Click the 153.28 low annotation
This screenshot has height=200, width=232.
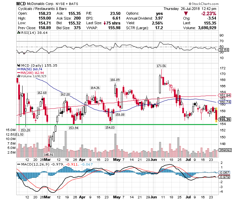click(25, 130)
